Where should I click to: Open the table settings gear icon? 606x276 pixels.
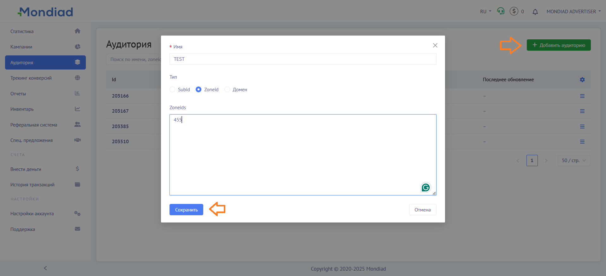pyautogui.click(x=582, y=80)
